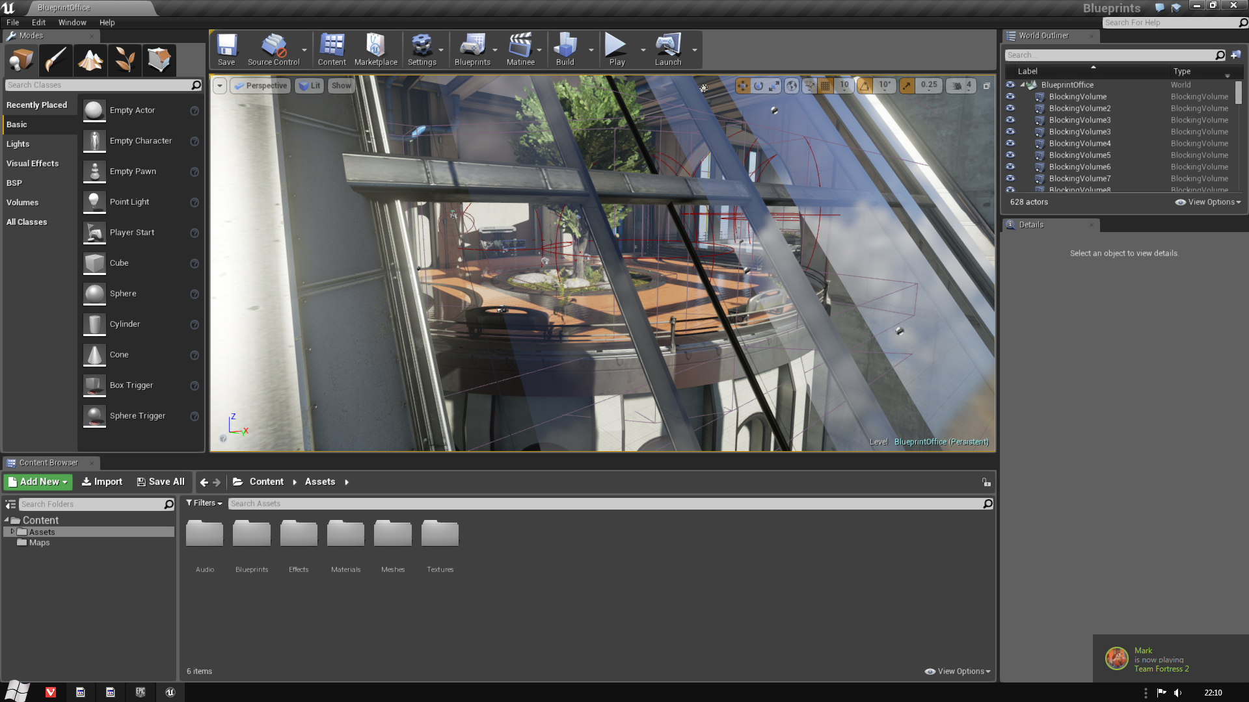Select the Foliage mode icon

pos(125,60)
